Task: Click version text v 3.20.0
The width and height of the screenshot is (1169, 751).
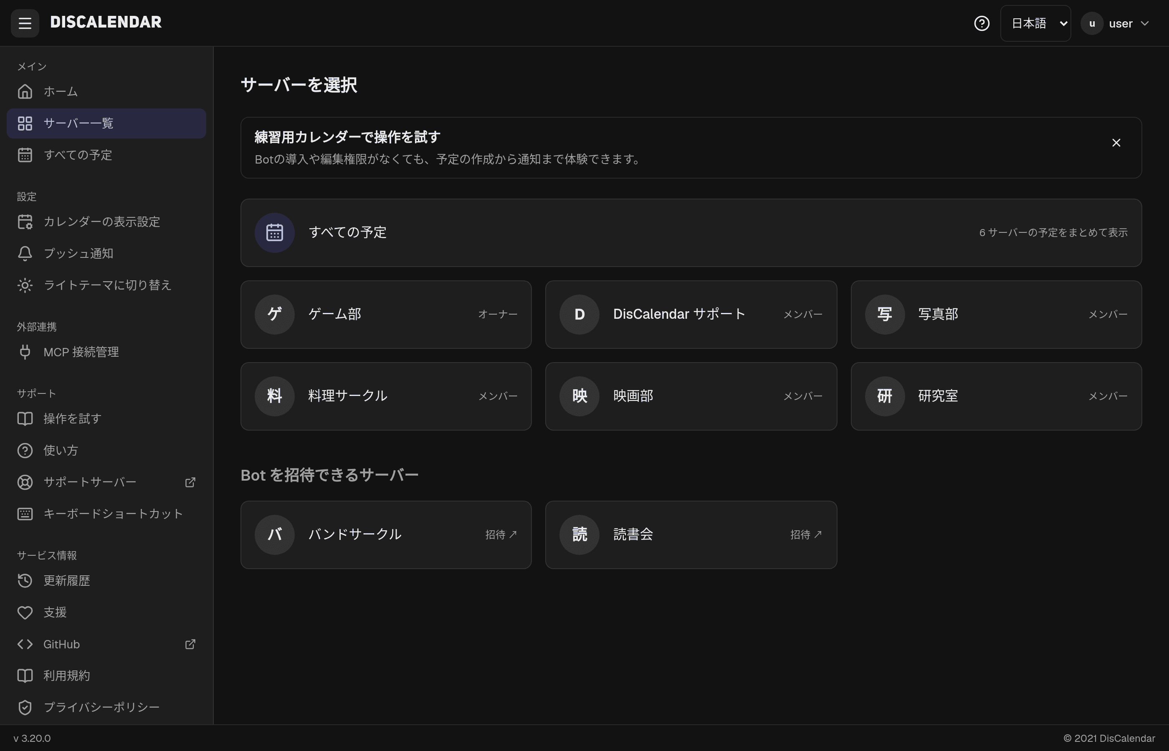Action: point(32,738)
